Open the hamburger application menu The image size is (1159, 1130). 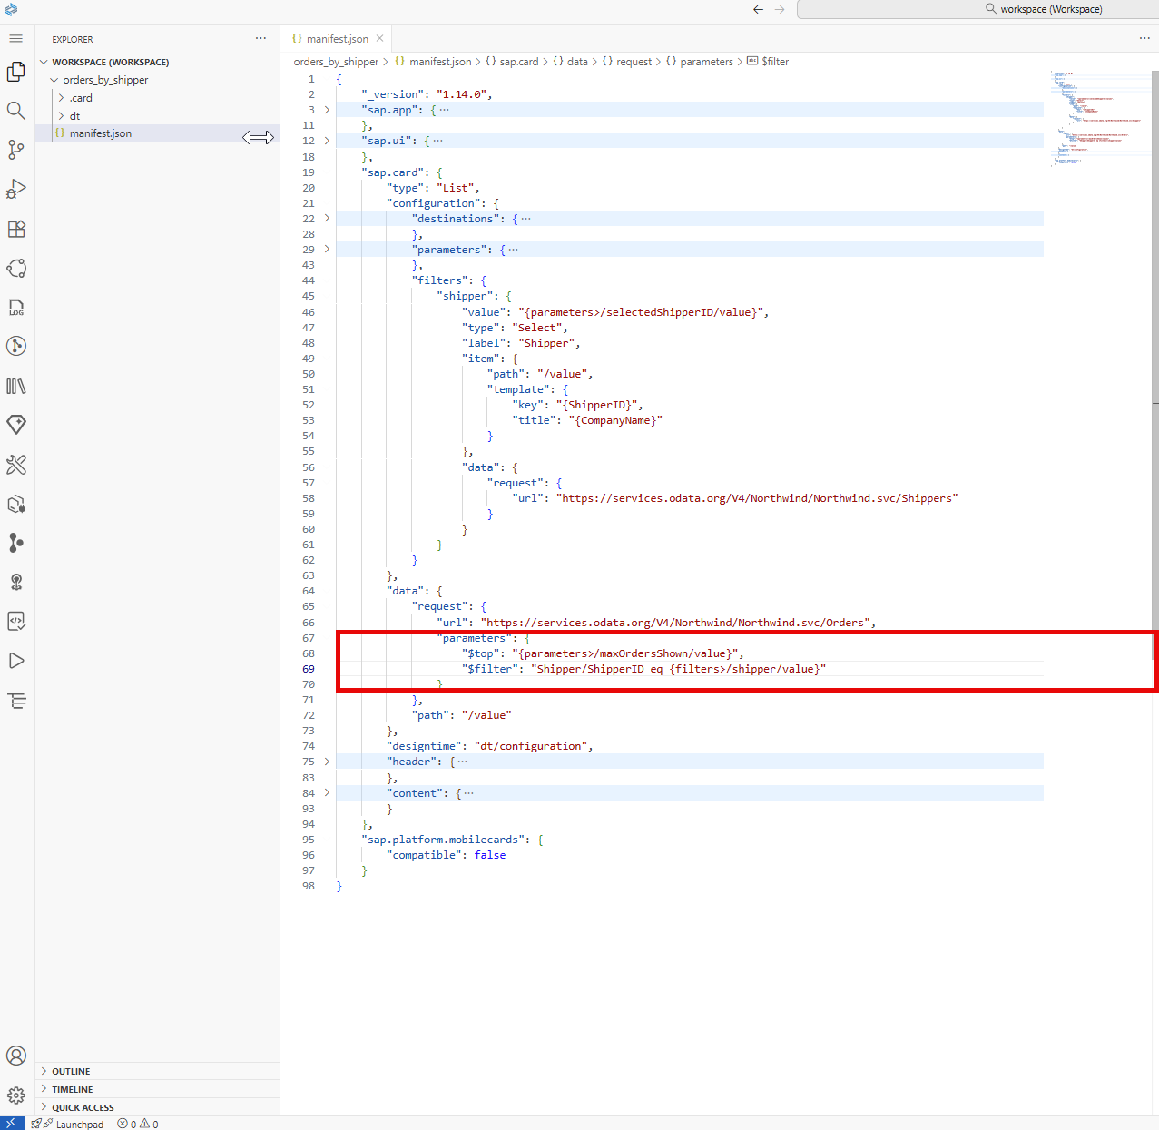(x=15, y=39)
